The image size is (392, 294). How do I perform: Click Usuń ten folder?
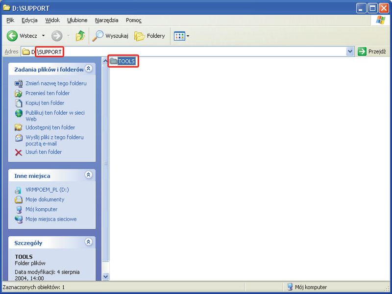tap(44, 152)
